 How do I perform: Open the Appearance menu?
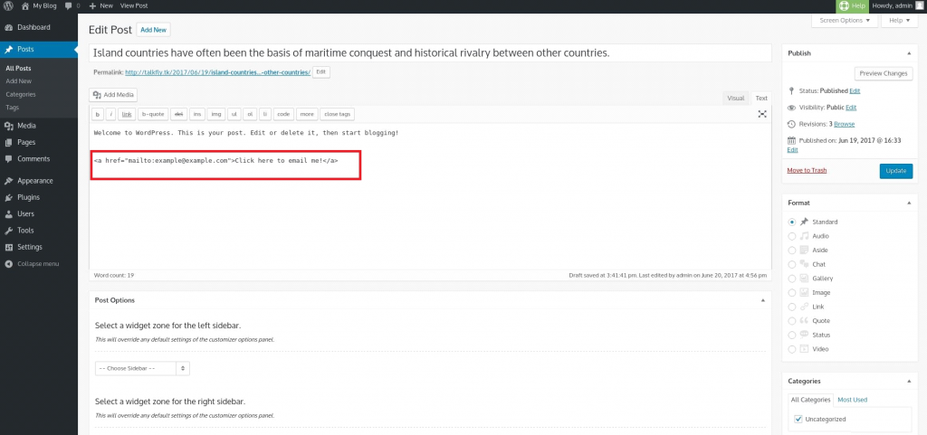[x=34, y=181]
